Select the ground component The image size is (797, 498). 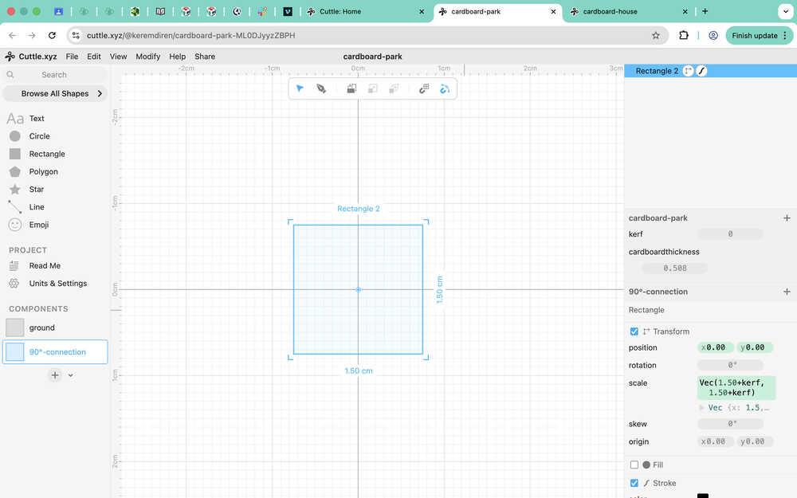click(55, 327)
